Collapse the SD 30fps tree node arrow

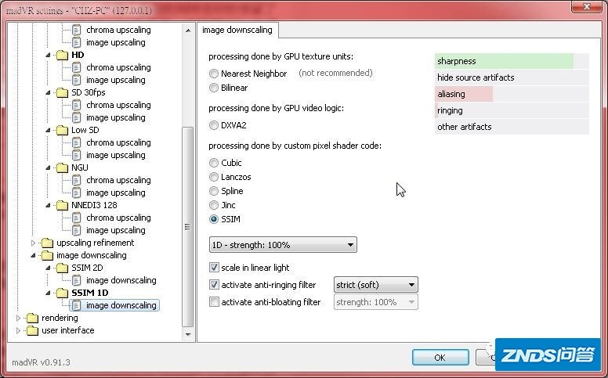[x=48, y=92]
